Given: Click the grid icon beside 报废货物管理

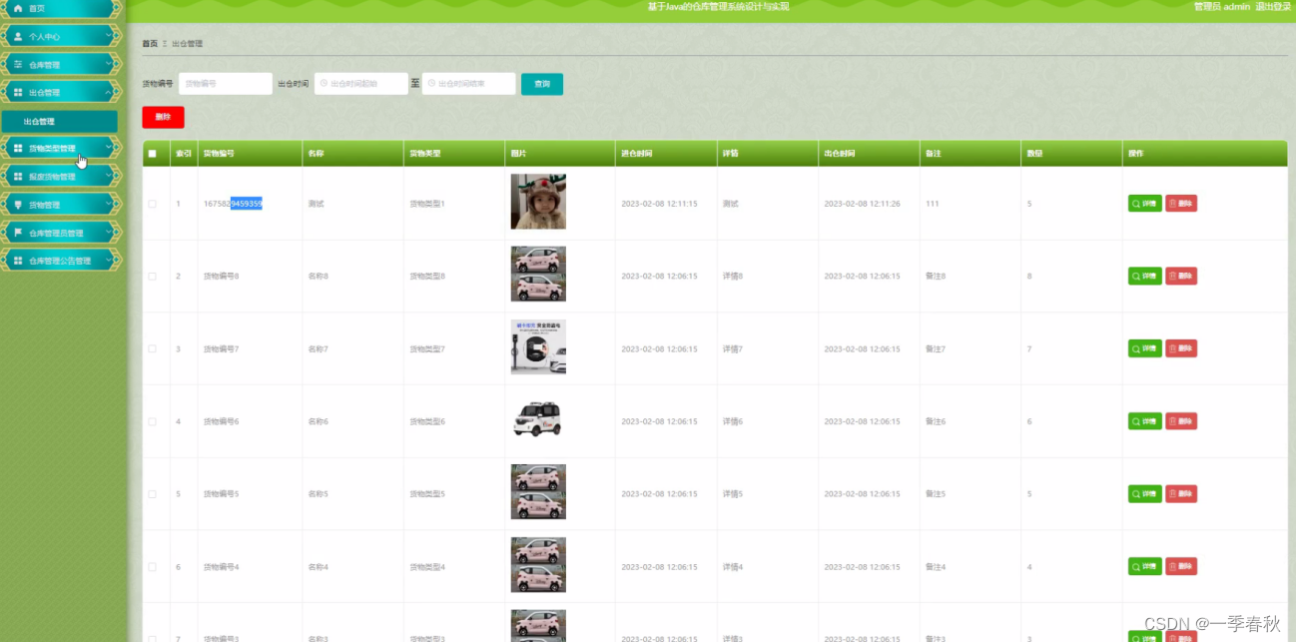Looking at the screenshot, I should (x=17, y=176).
